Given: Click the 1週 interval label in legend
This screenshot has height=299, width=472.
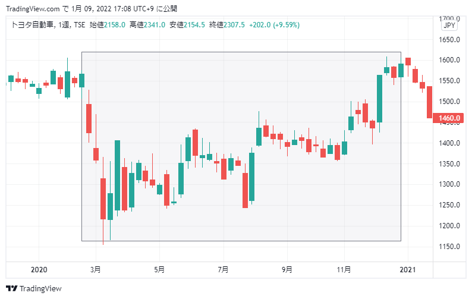Looking at the screenshot, I should click(64, 25).
